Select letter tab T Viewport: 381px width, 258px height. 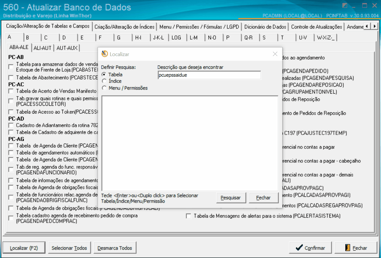[x=287, y=38]
